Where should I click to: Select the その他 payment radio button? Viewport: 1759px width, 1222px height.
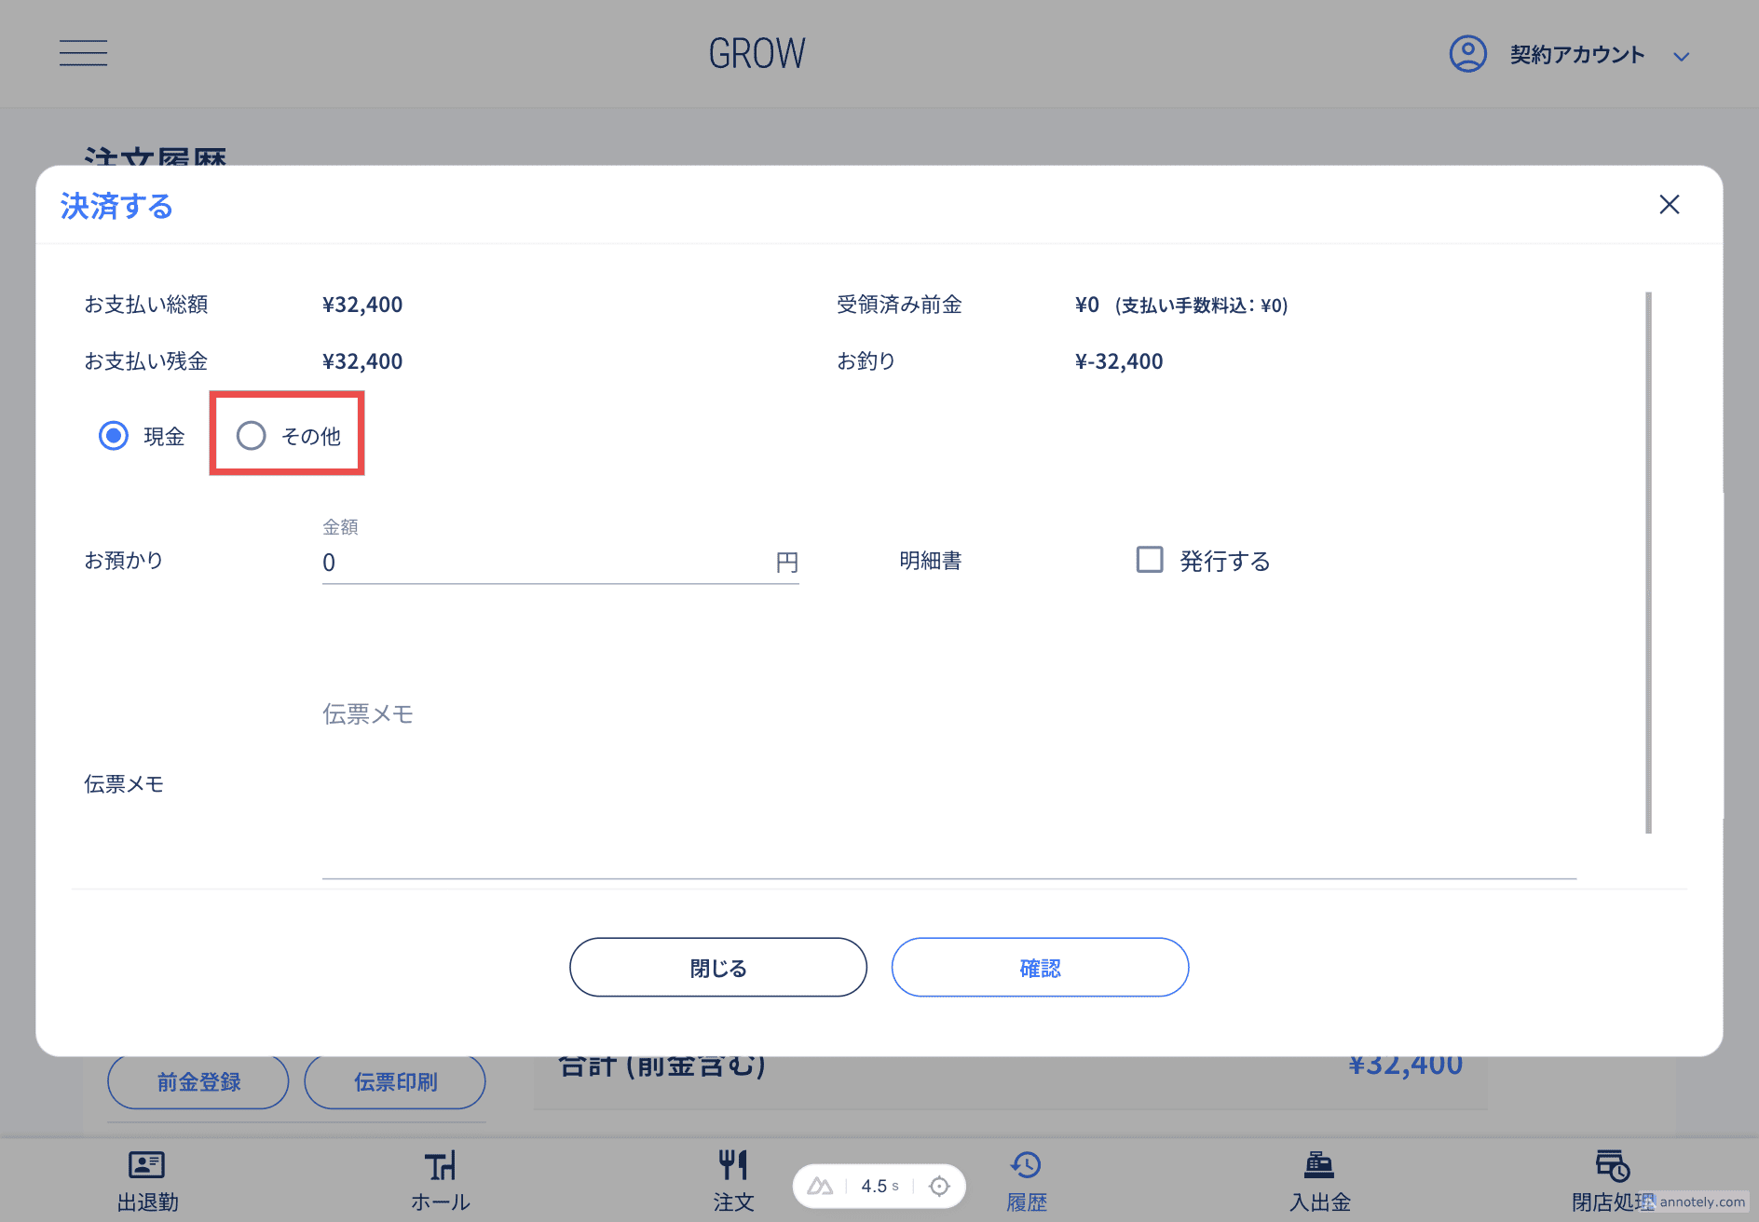coord(251,435)
